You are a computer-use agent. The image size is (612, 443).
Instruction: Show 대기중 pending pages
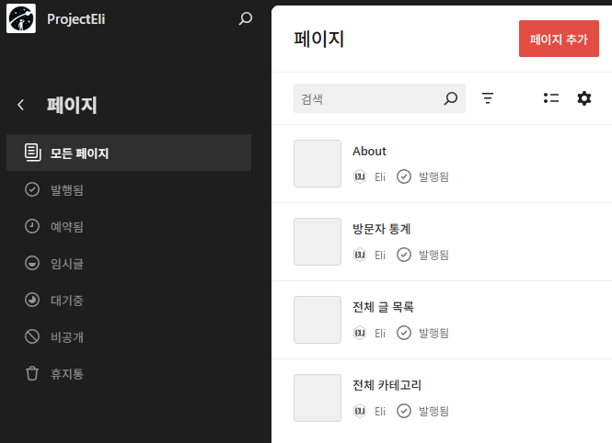click(x=67, y=300)
